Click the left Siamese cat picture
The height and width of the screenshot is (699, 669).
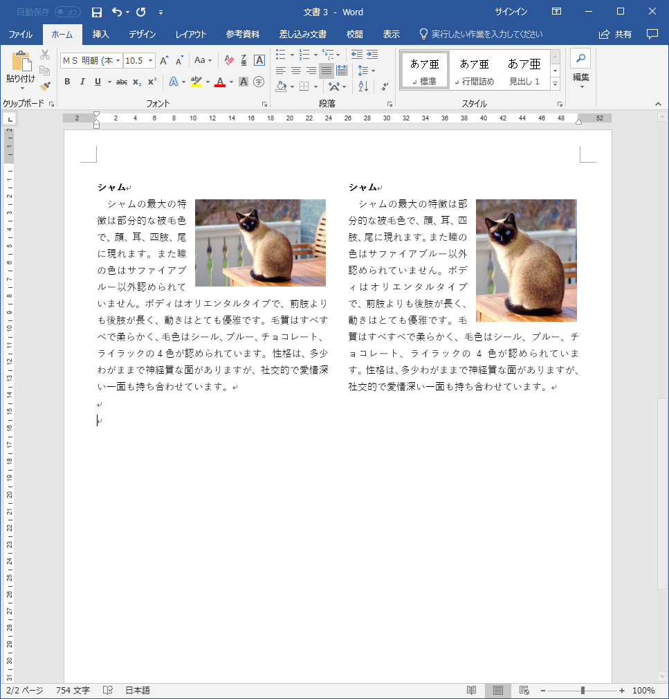point(260,243)
